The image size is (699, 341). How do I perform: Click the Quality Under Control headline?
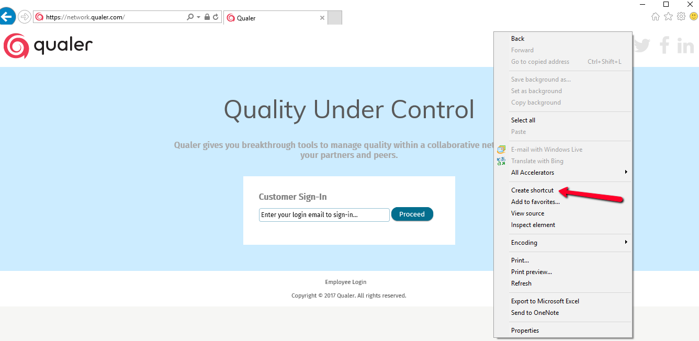pos(349,110)
